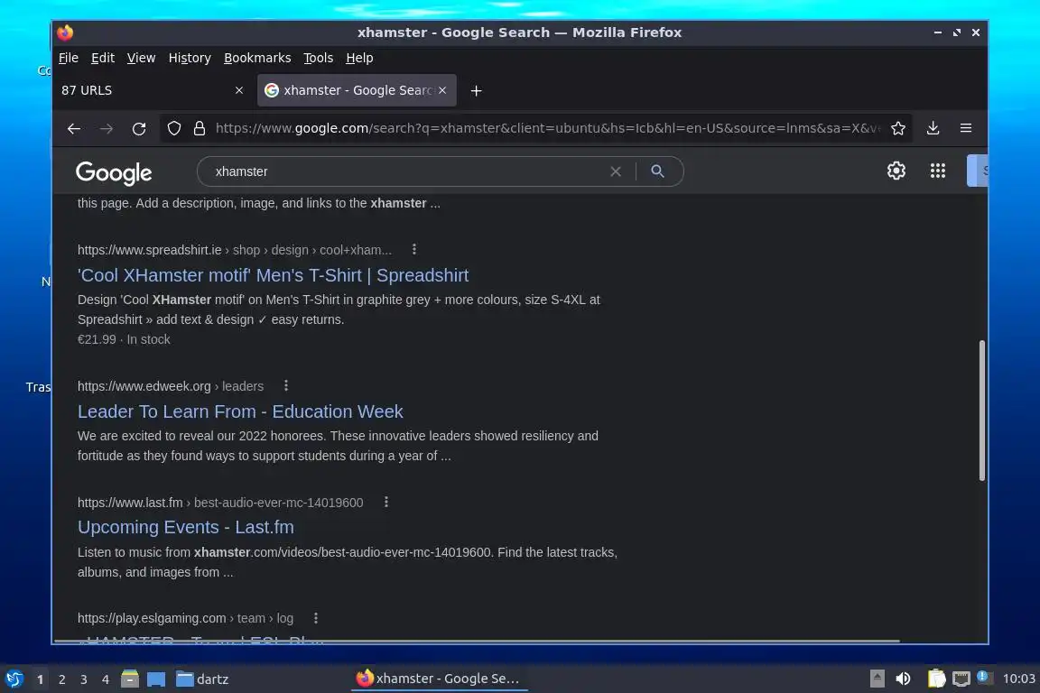Open more options for Spreadshirt result
Viewport: 1040px width, 693px height.
(413, 249)
